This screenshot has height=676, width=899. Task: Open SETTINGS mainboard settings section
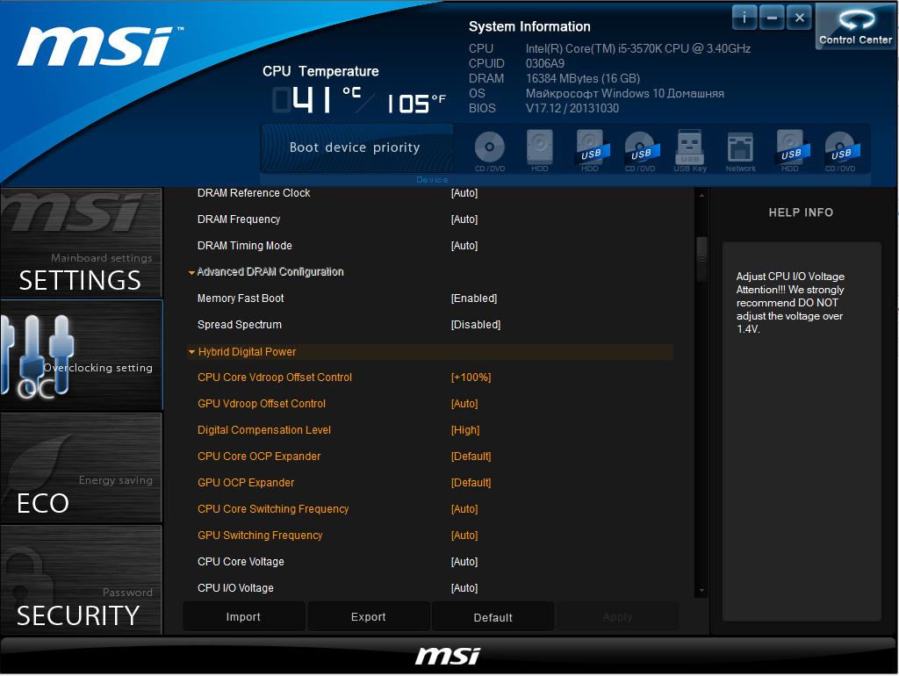tap(82, 243)
